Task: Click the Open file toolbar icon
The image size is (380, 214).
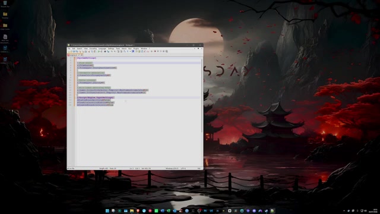Action: (x=71, y=52)
